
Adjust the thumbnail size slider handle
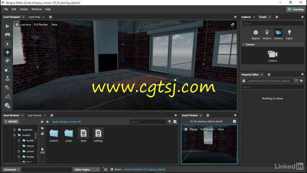click(42, 152)
